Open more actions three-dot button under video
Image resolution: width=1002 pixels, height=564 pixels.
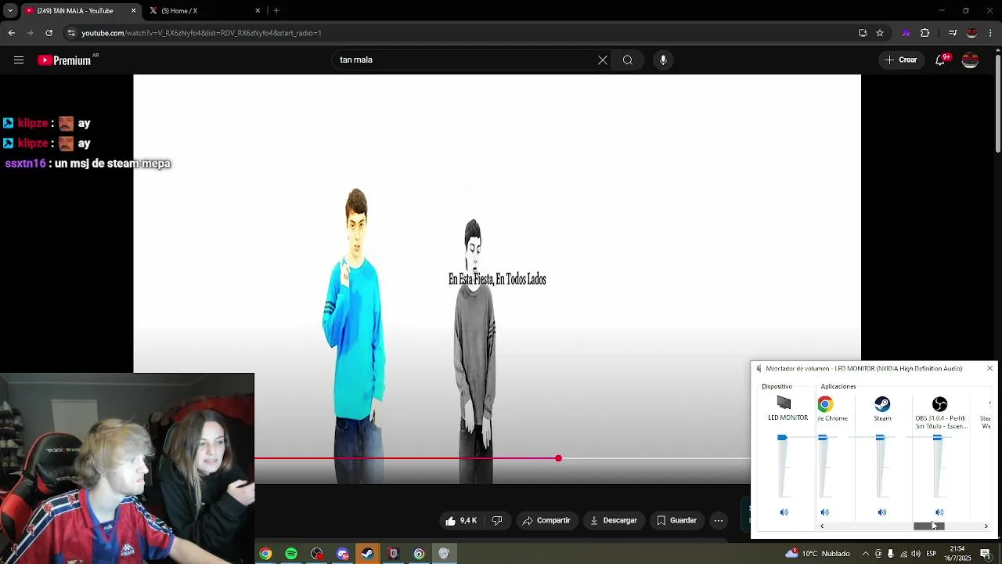tap(719, 520)
